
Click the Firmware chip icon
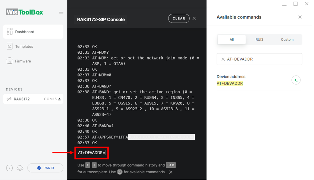pos(9,61)
